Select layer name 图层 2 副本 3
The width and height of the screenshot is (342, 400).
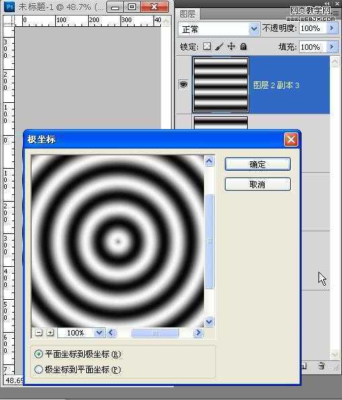coord(276,85)
